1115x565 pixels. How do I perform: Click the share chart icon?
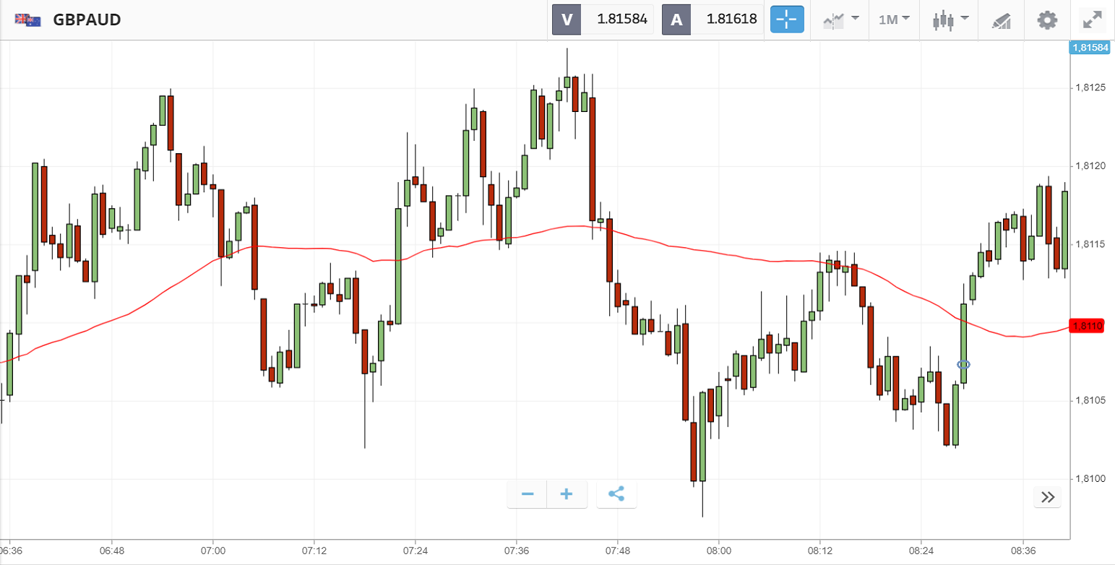tap(616, 494)
